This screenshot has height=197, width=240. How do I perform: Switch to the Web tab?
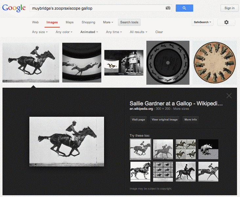click(x=35, y=22)
